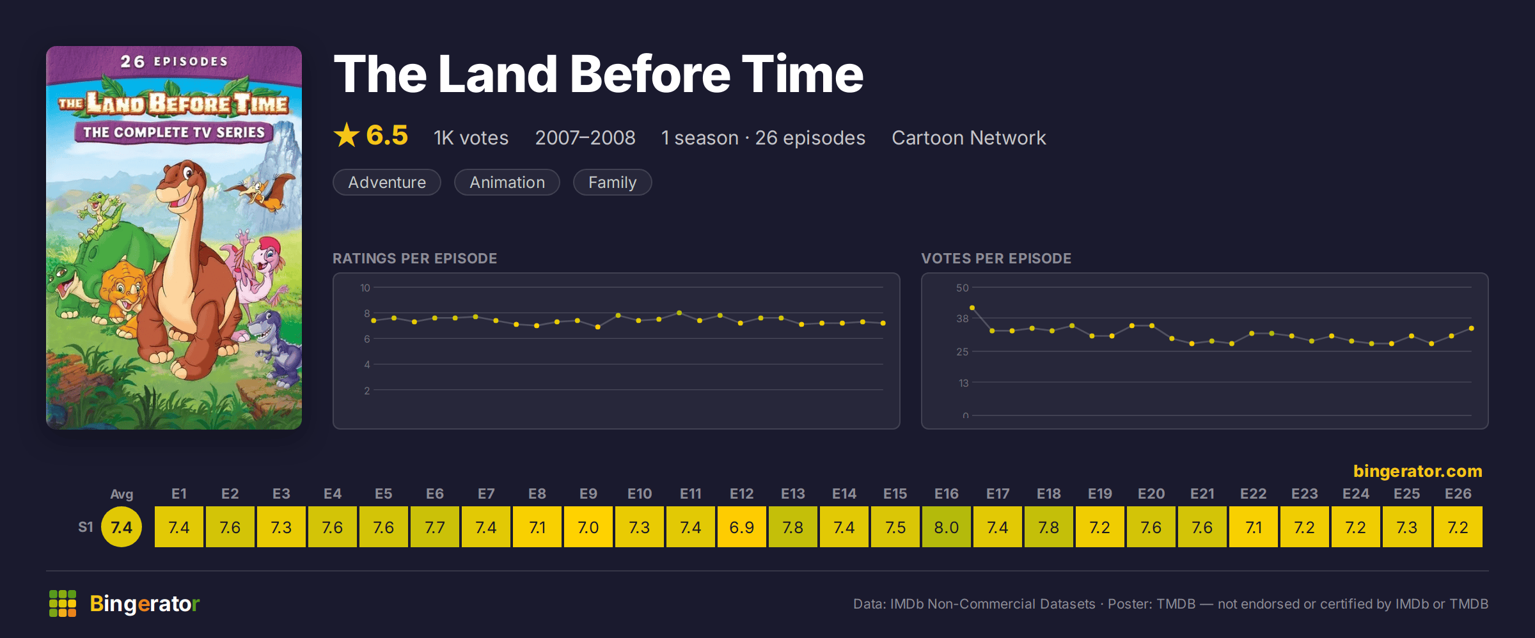
Task: Select the Animation genre tag
Action: point(507,182)
